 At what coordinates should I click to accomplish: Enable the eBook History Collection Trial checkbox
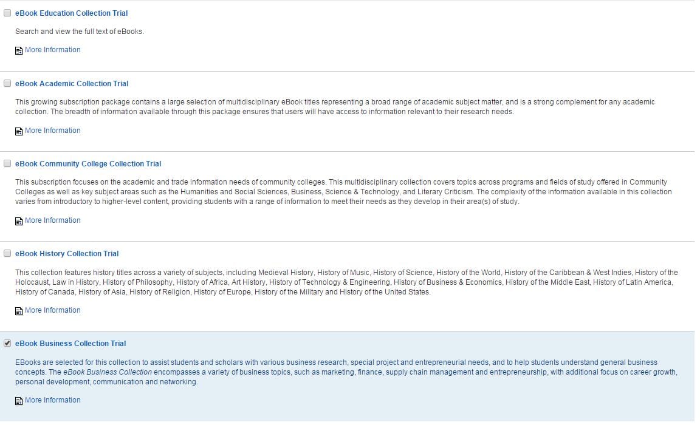point(7,253)
